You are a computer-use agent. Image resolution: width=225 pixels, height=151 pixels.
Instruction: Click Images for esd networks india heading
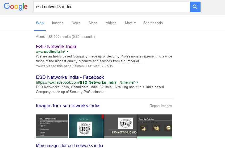point(68,106)
